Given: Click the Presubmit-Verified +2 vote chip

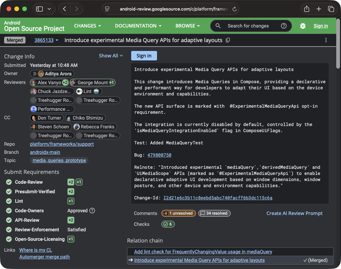Looking at the screenshot, I should click(x=71, y=192).
